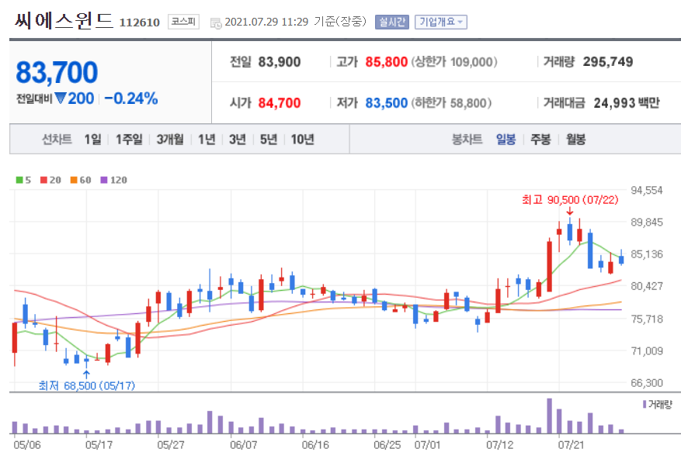
Task: Click the 07/12 date axis label
Action: (499, 445)
